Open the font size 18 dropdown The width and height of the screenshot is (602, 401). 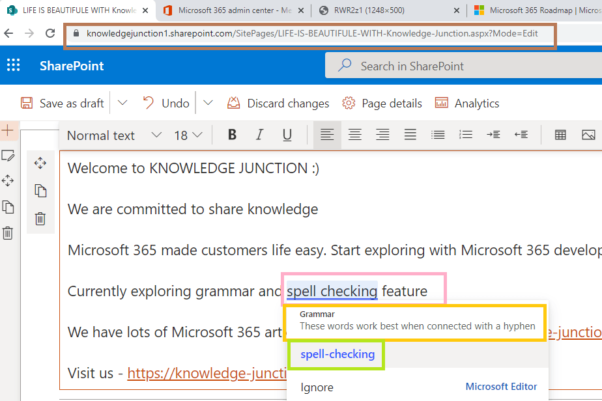pyautogui.click(x=188, y=135)
